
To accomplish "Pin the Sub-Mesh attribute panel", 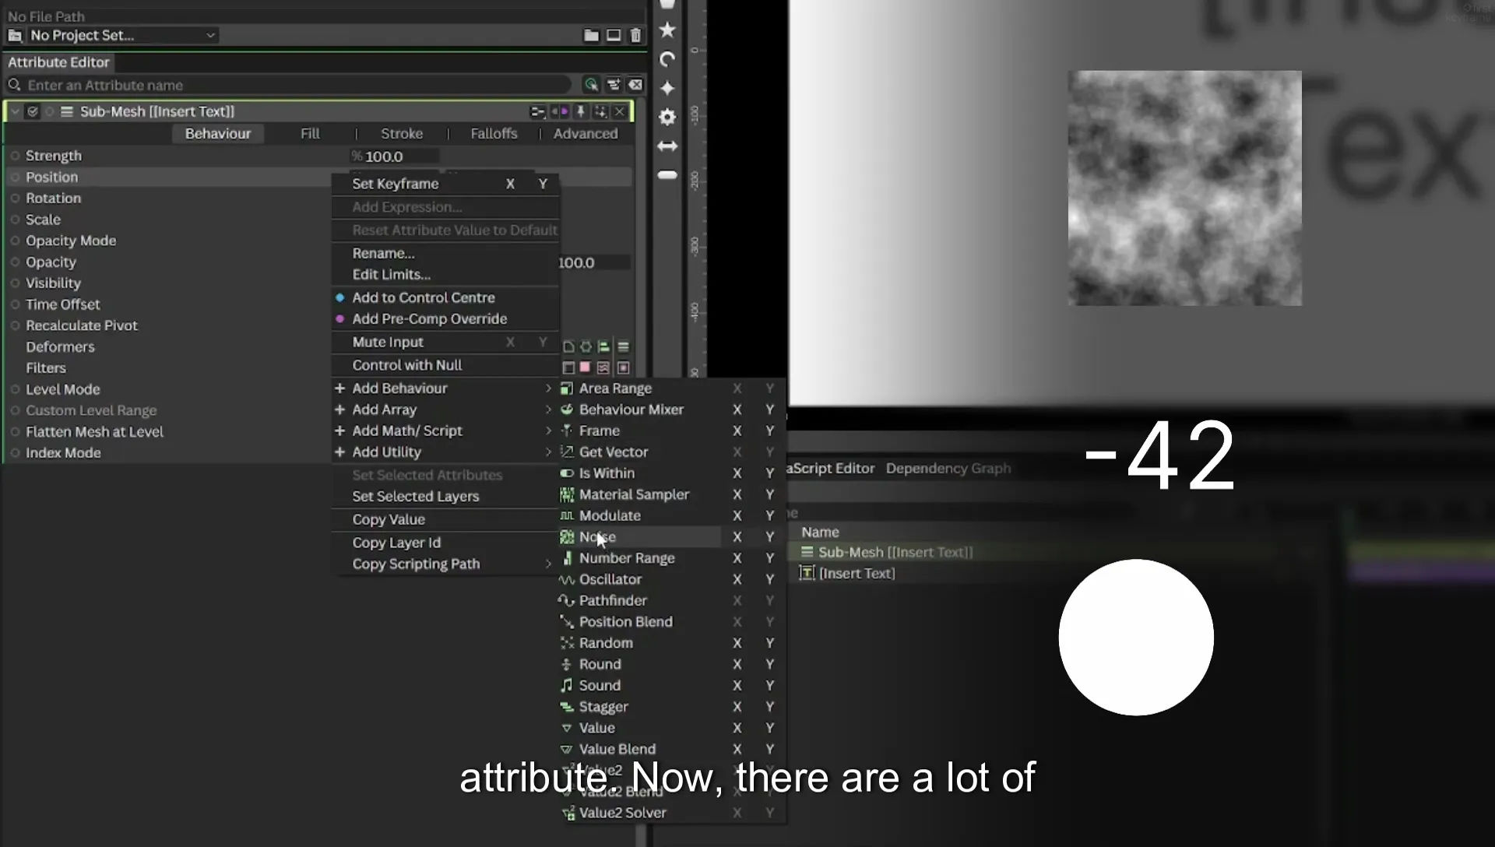I will (581, 112).
